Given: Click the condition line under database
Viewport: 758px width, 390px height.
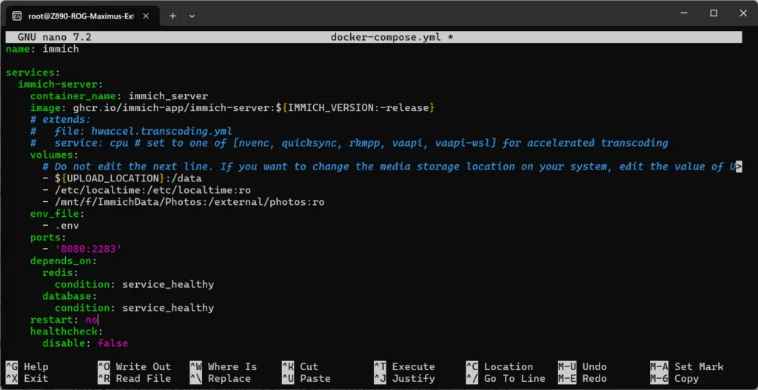Looking at the screenshot, I should [134, 308].
